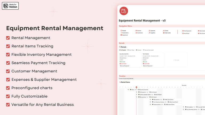Click the highlighted today marker on timeline

point(136,87)
